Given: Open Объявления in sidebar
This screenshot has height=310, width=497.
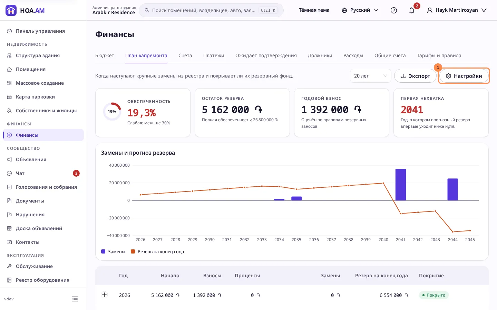Looking at the screenshot, I should coord(43,159).
